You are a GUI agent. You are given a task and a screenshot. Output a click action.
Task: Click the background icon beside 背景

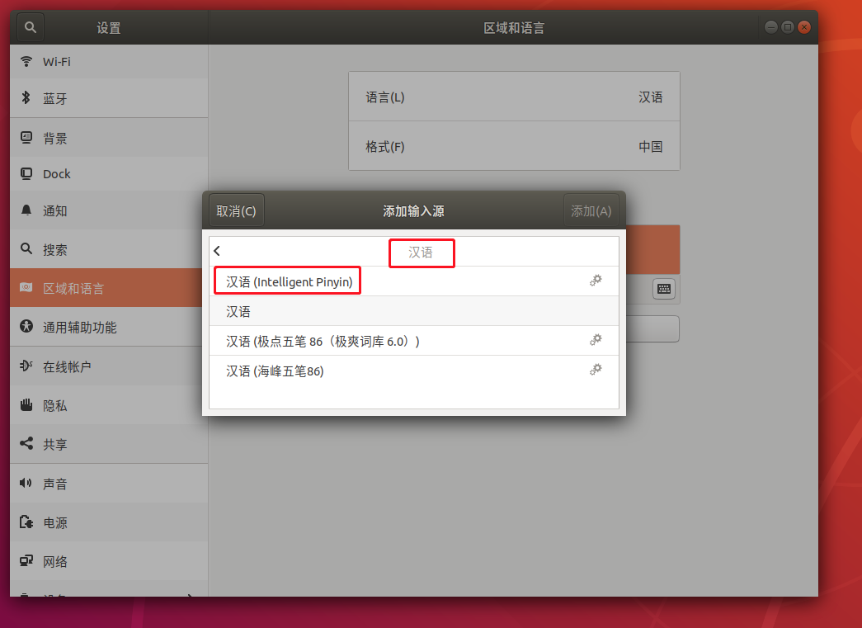tap(26, 138)
